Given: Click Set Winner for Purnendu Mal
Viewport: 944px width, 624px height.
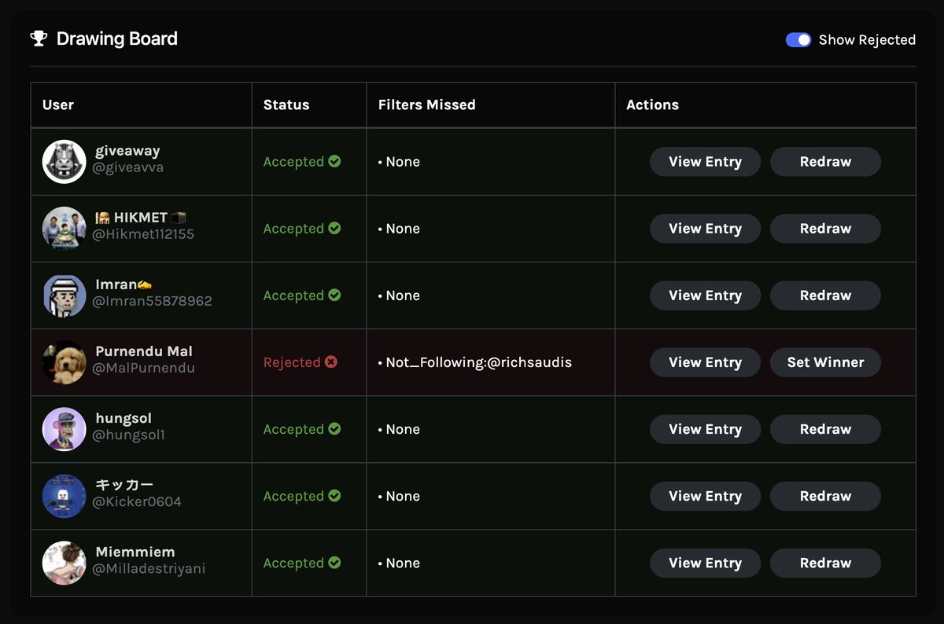Looking at the screenshot, I should (x=825, y=362).
